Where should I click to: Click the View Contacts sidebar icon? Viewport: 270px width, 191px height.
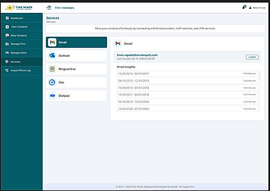(x=7, y=27)
